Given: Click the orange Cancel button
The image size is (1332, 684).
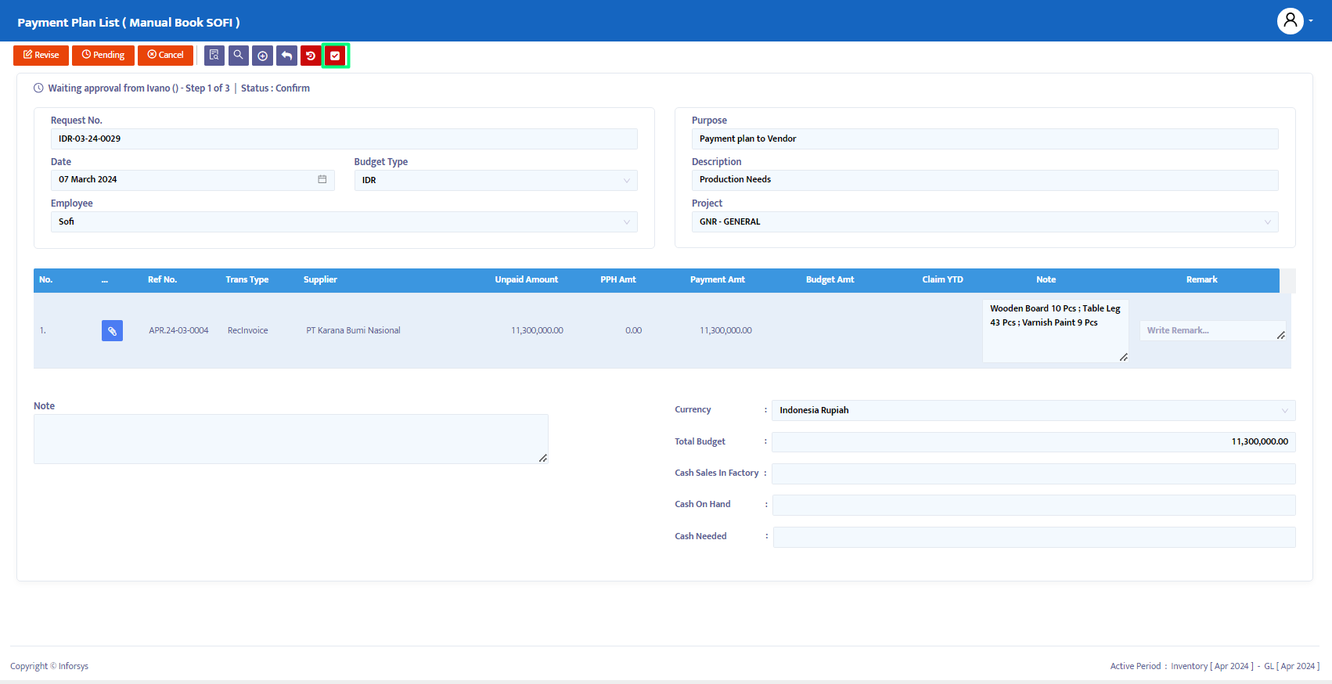Looking at the screenshot, I should pyautogui.click(x=165, y=55).
